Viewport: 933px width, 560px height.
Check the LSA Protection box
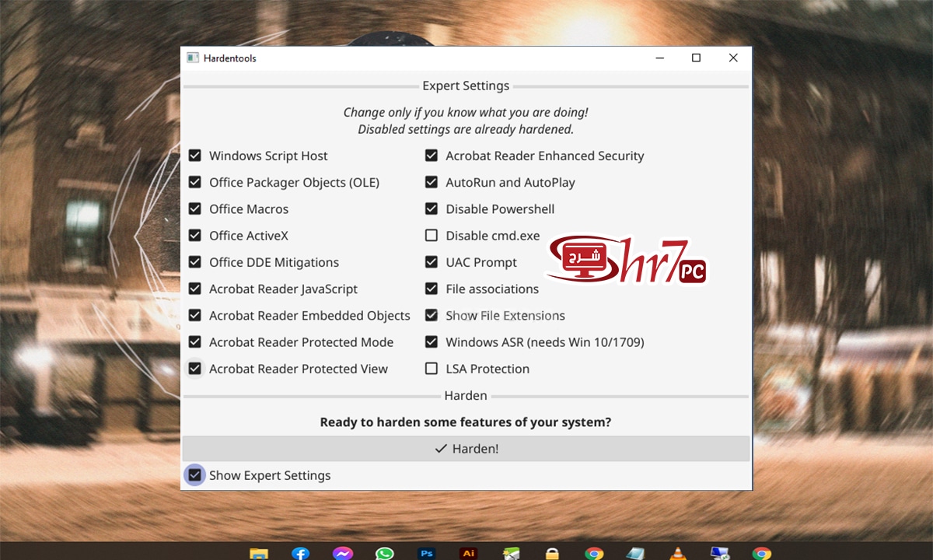431,369
